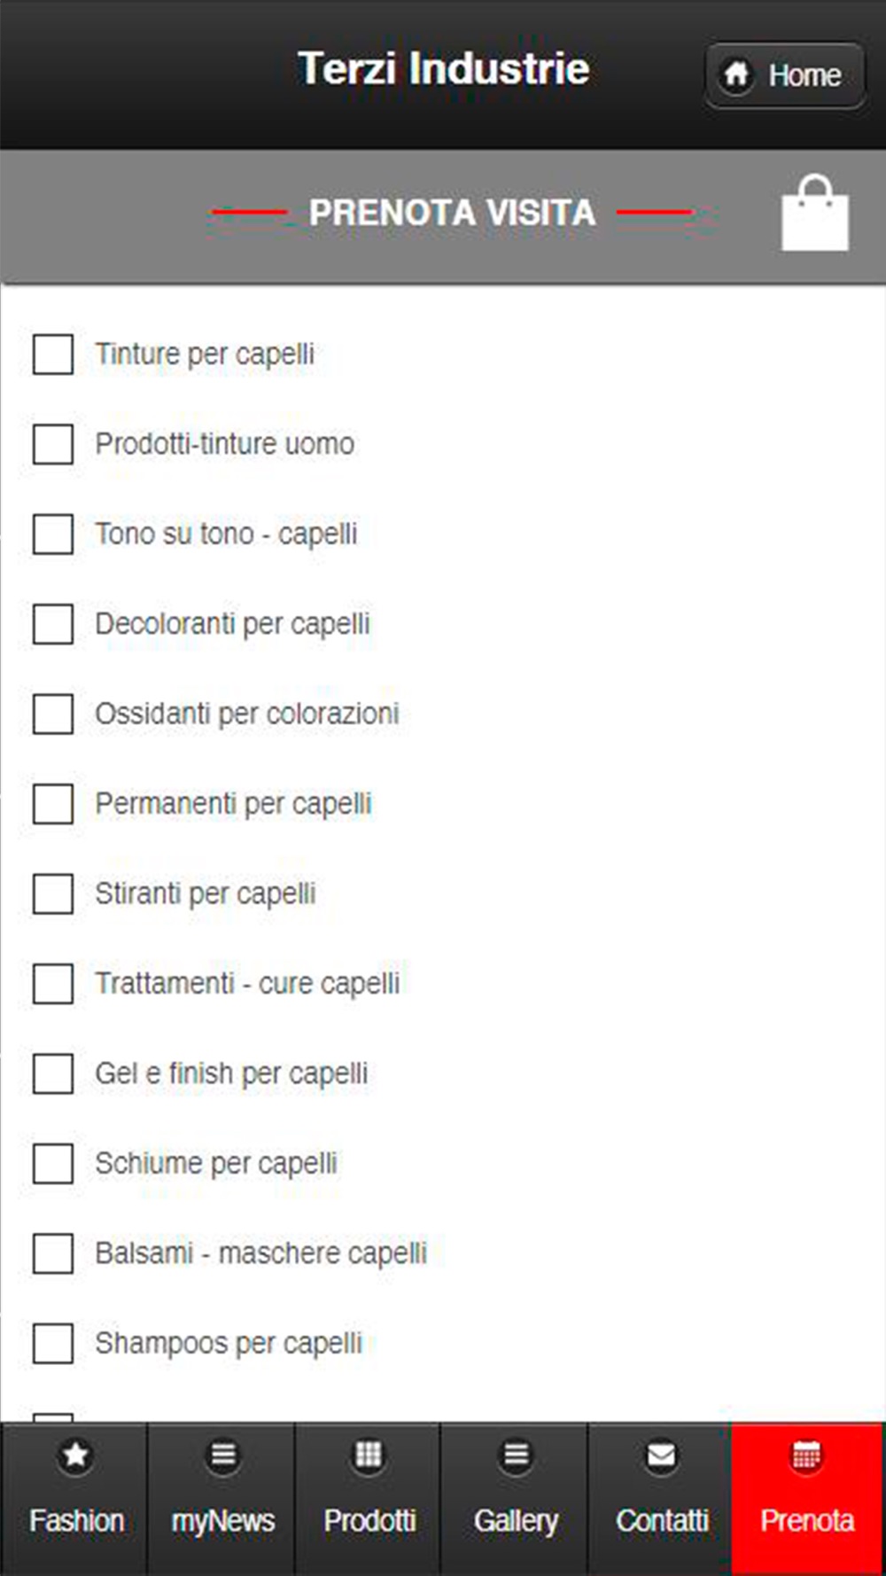Toggle Gel e finish per capelli

pyautogui.click(x=53, y=1073)
